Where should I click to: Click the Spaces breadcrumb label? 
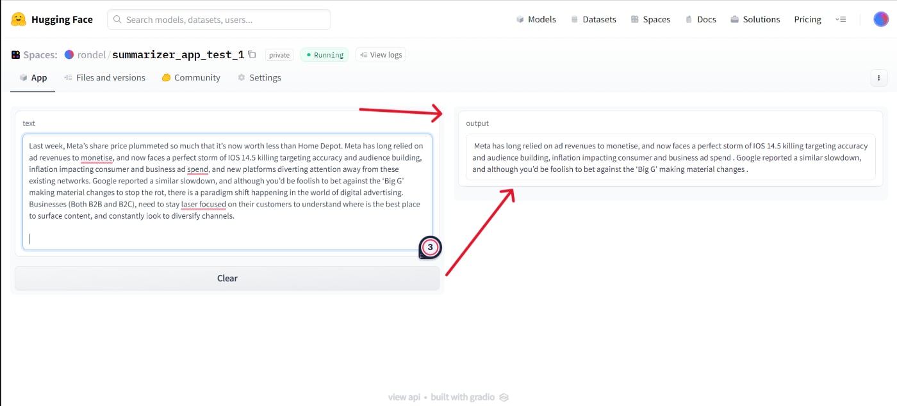(x=40, y=55)
